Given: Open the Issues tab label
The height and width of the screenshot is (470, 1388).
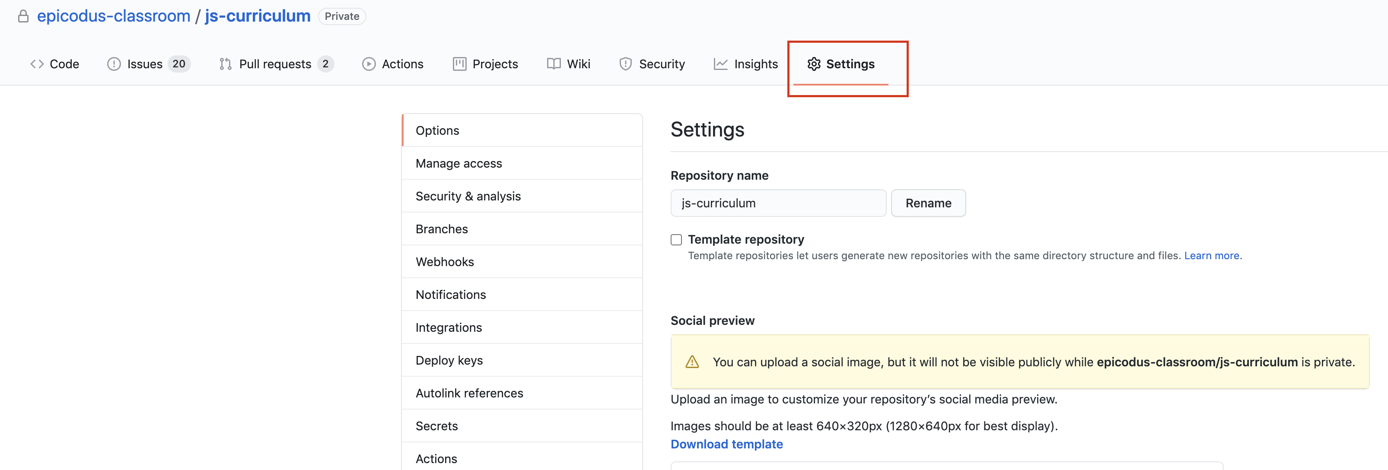Looking at the screenshot, I should tap(144, 64).
